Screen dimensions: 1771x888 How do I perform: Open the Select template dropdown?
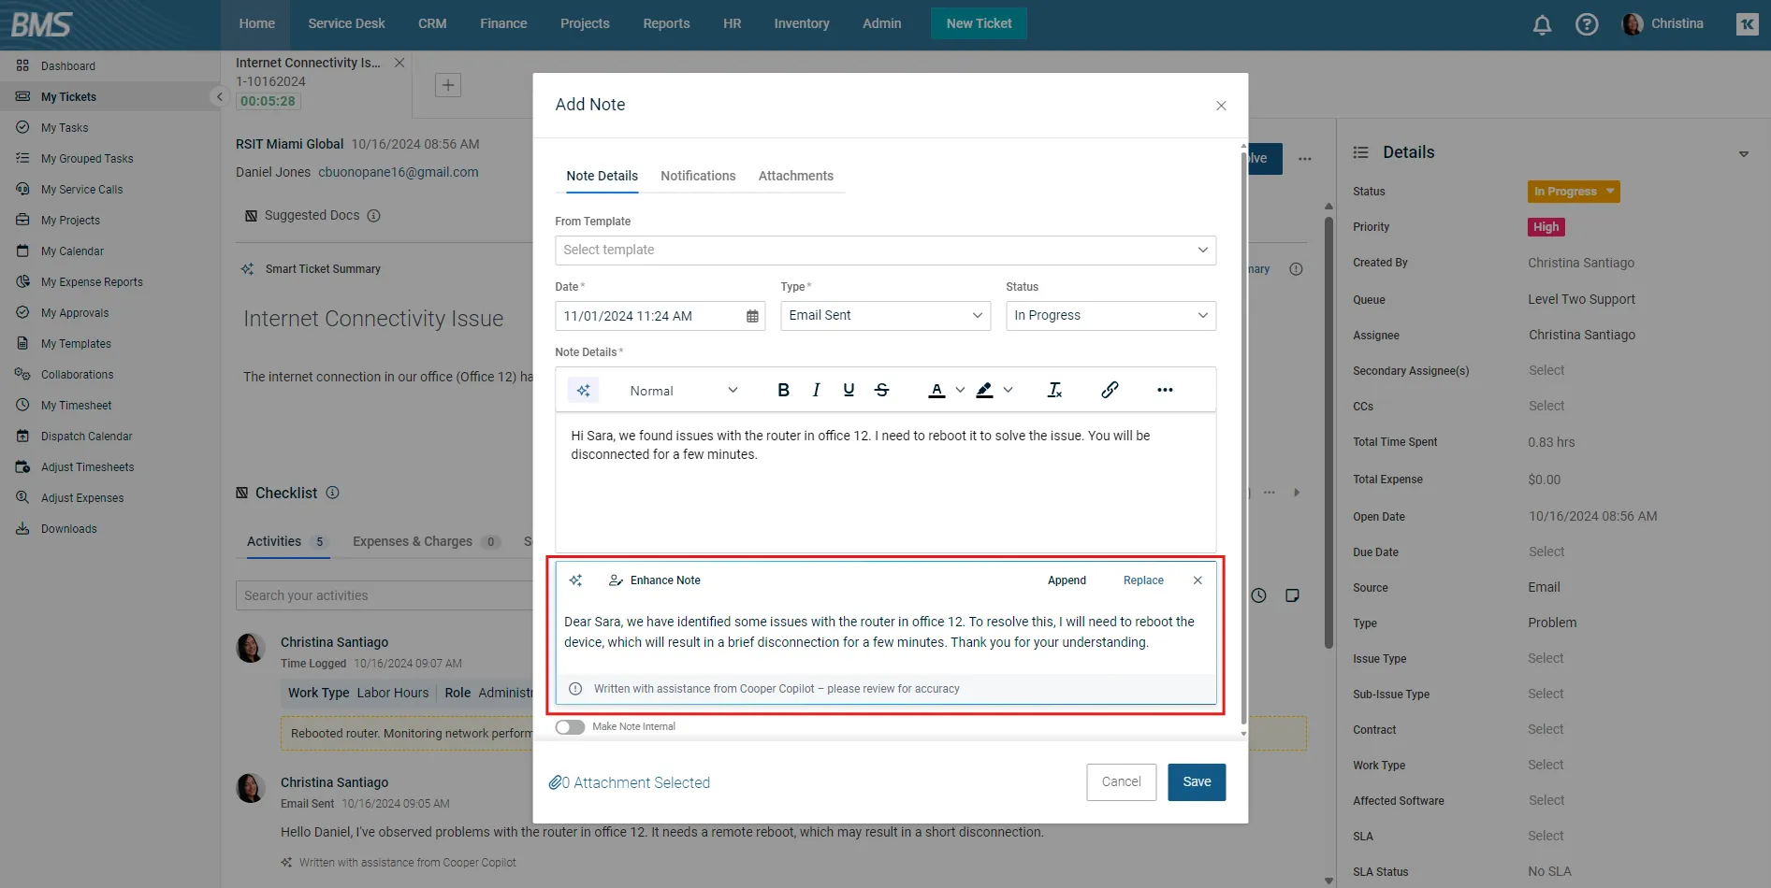click(x=884, y=250)
